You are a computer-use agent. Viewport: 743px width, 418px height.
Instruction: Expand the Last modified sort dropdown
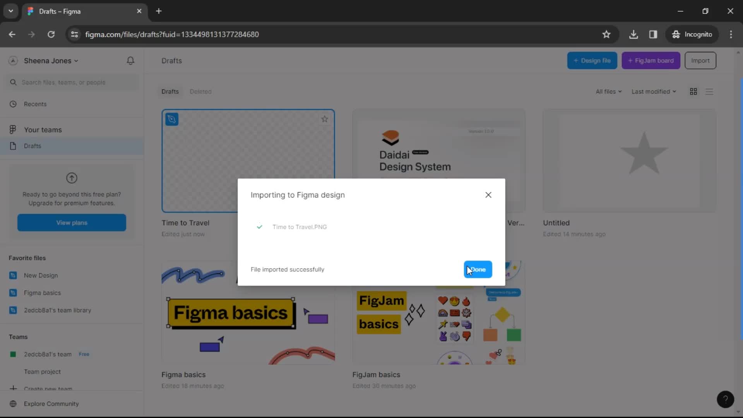654,91
